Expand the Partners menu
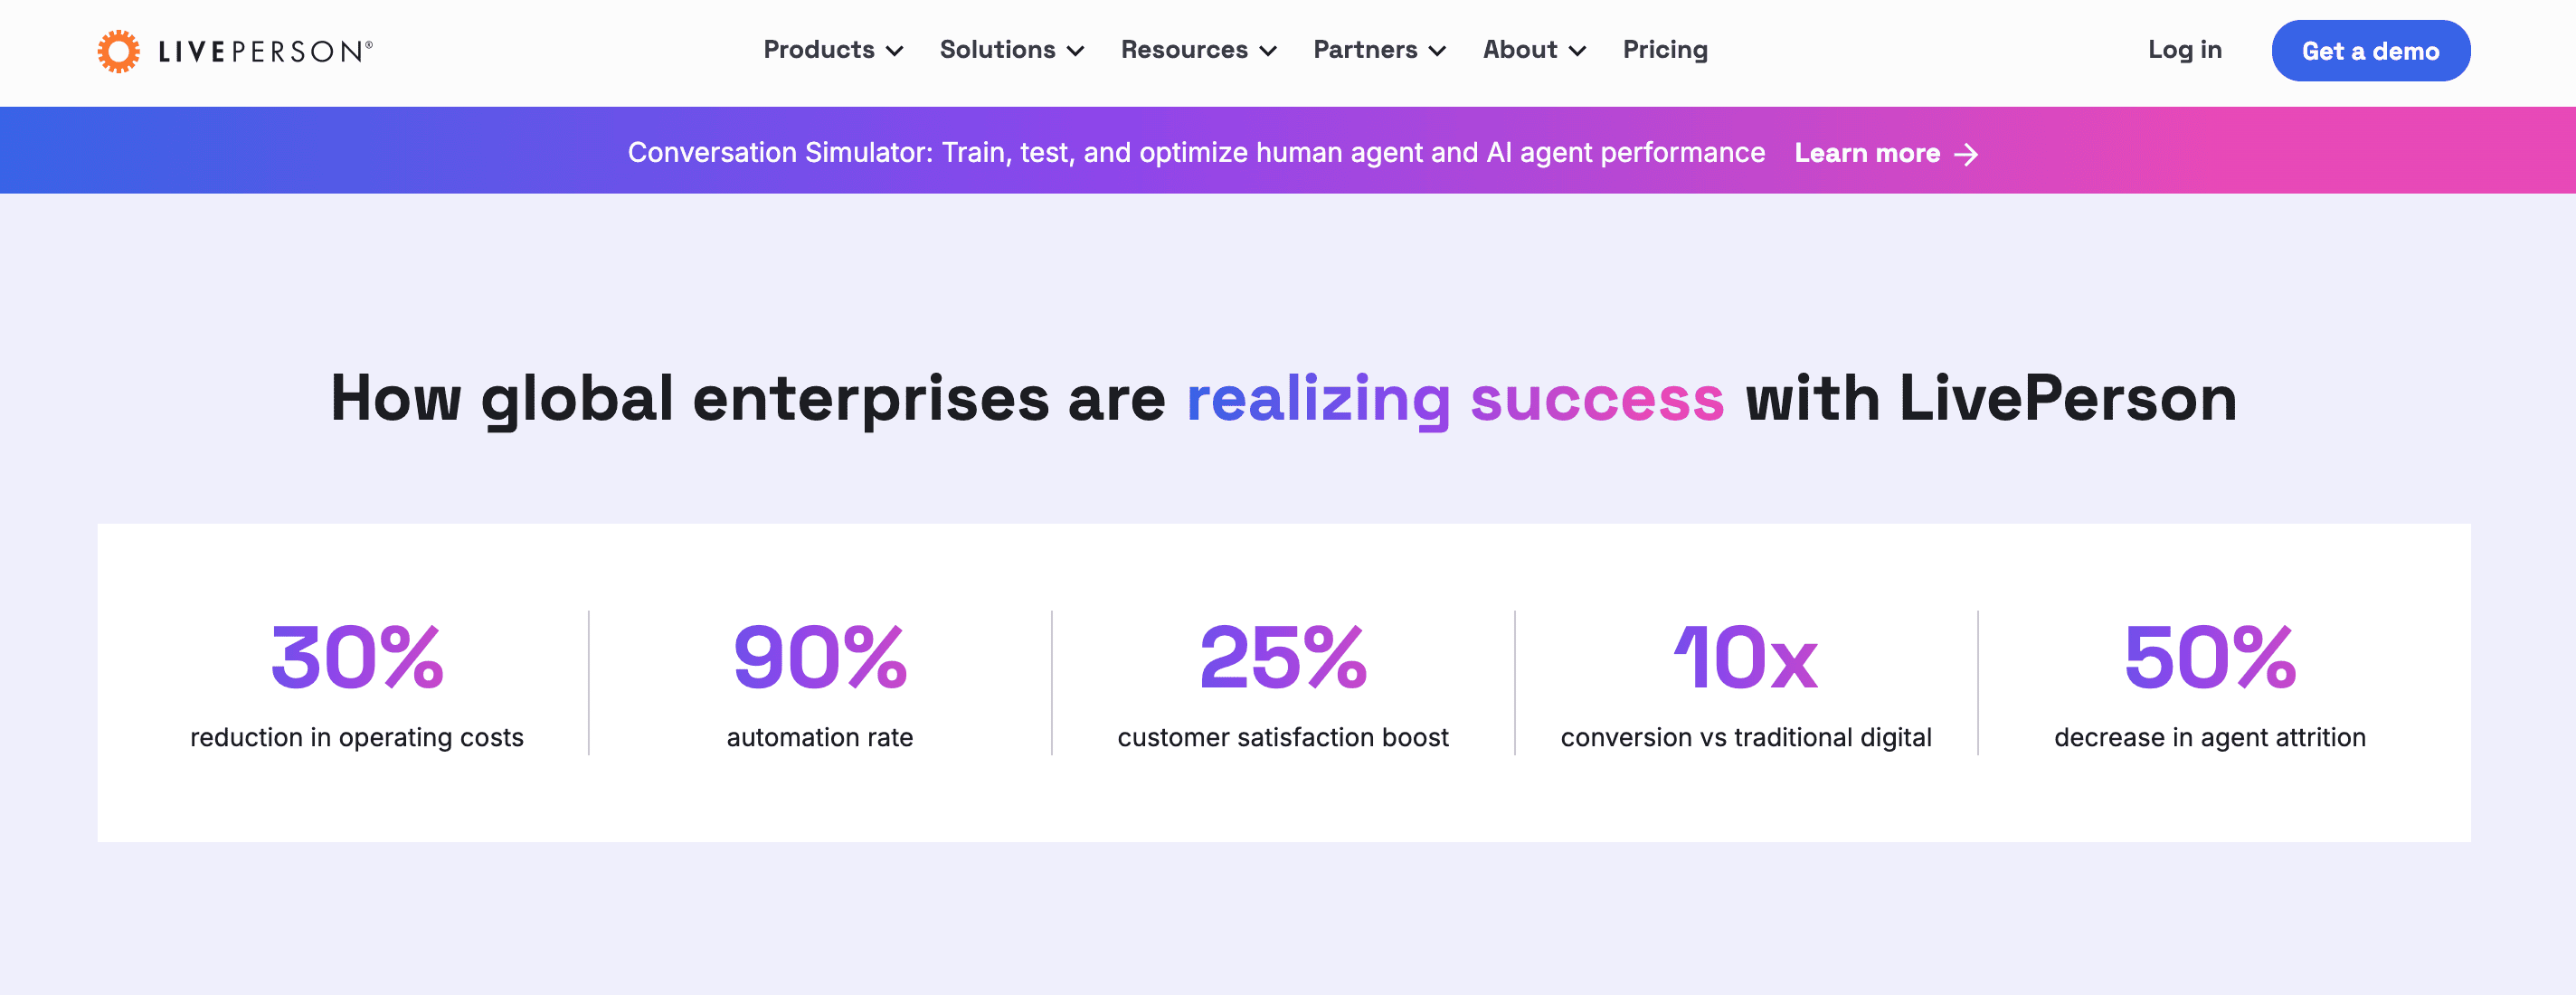The image size is (2576, 995). point(1366,50)
